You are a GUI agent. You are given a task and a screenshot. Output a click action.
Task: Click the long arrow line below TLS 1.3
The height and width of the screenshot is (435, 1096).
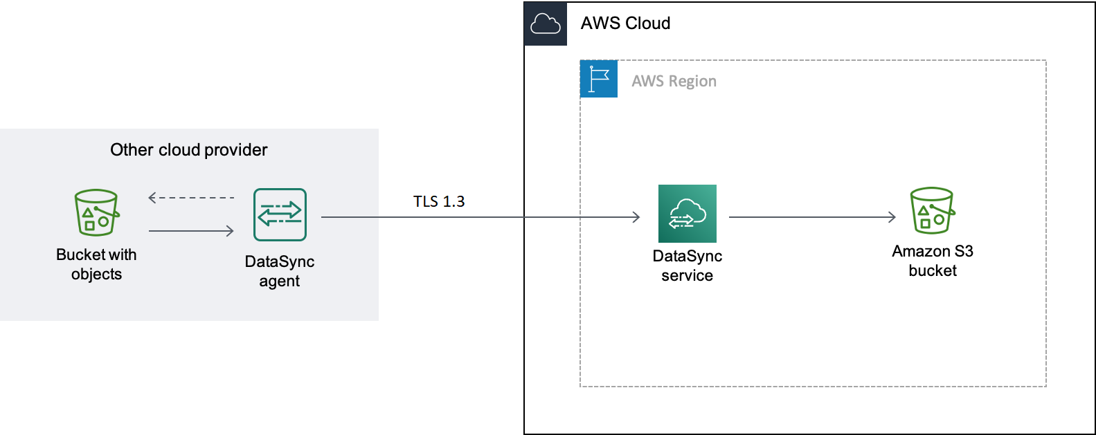478,217
